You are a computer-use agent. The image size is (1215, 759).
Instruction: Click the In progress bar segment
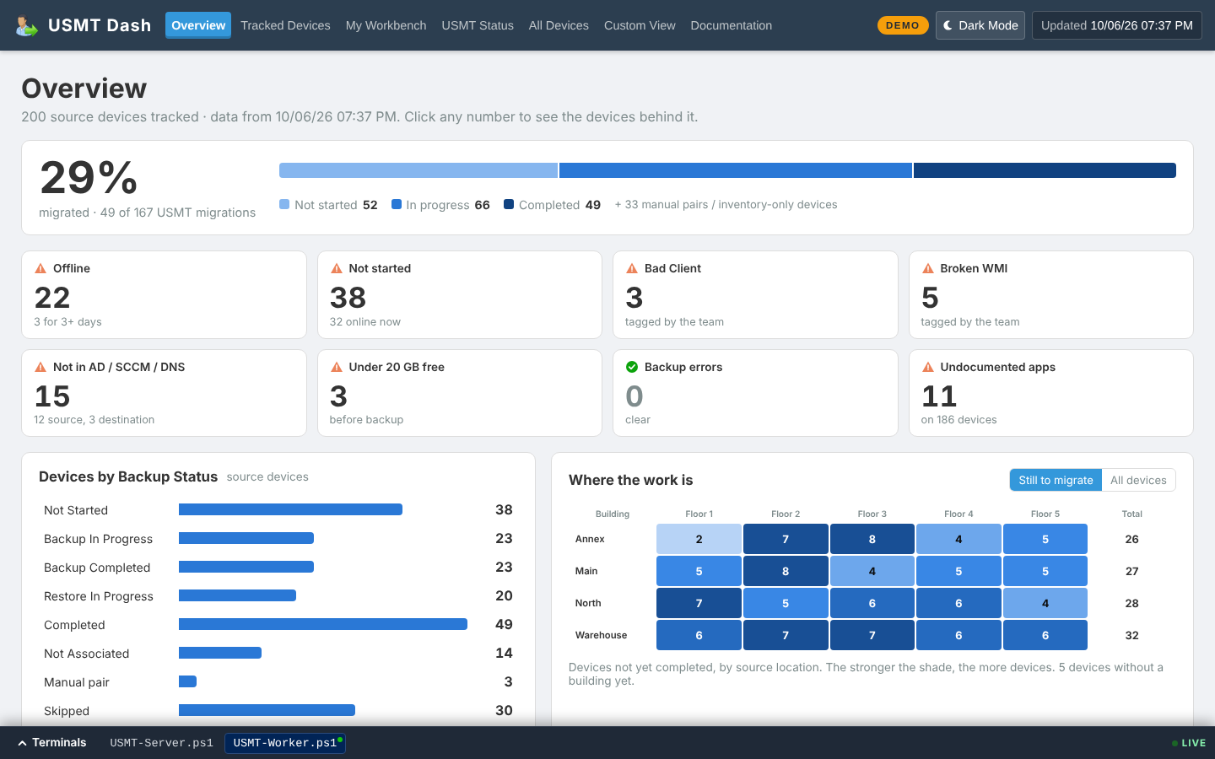pos(736,170)
